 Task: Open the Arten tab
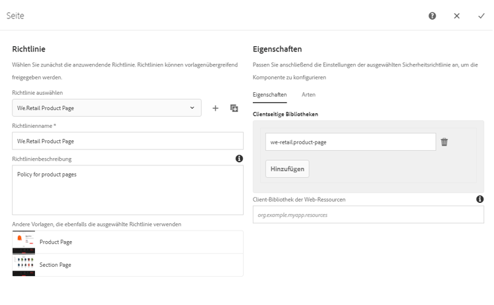(308, 95)
